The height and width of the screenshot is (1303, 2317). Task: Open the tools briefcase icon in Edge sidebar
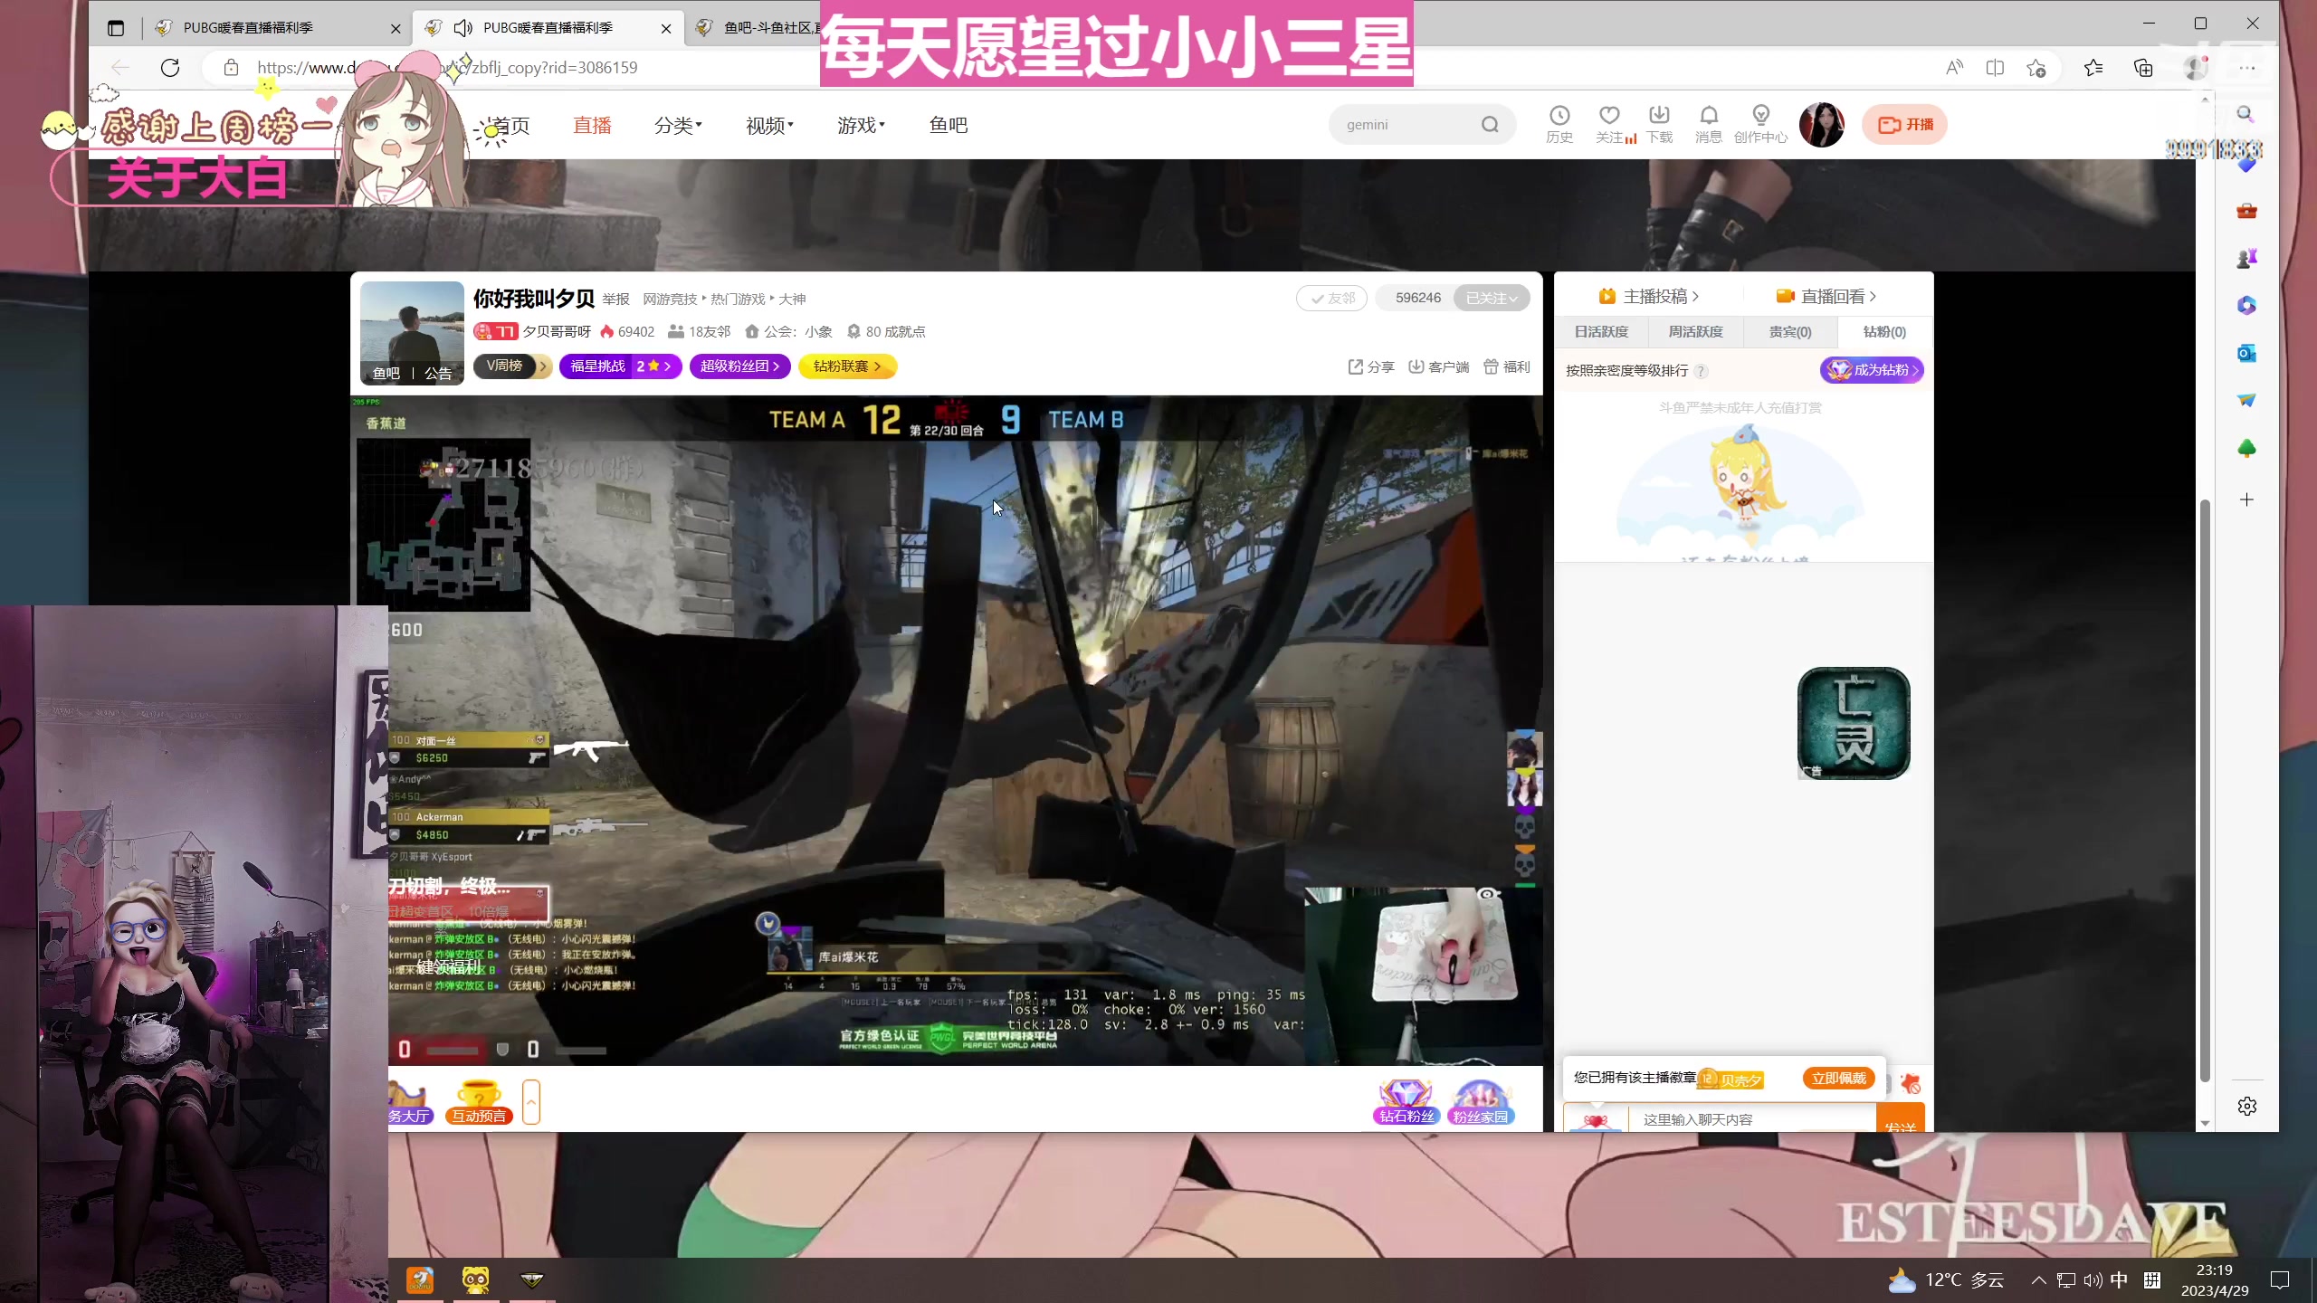(x=2246, y=211)
